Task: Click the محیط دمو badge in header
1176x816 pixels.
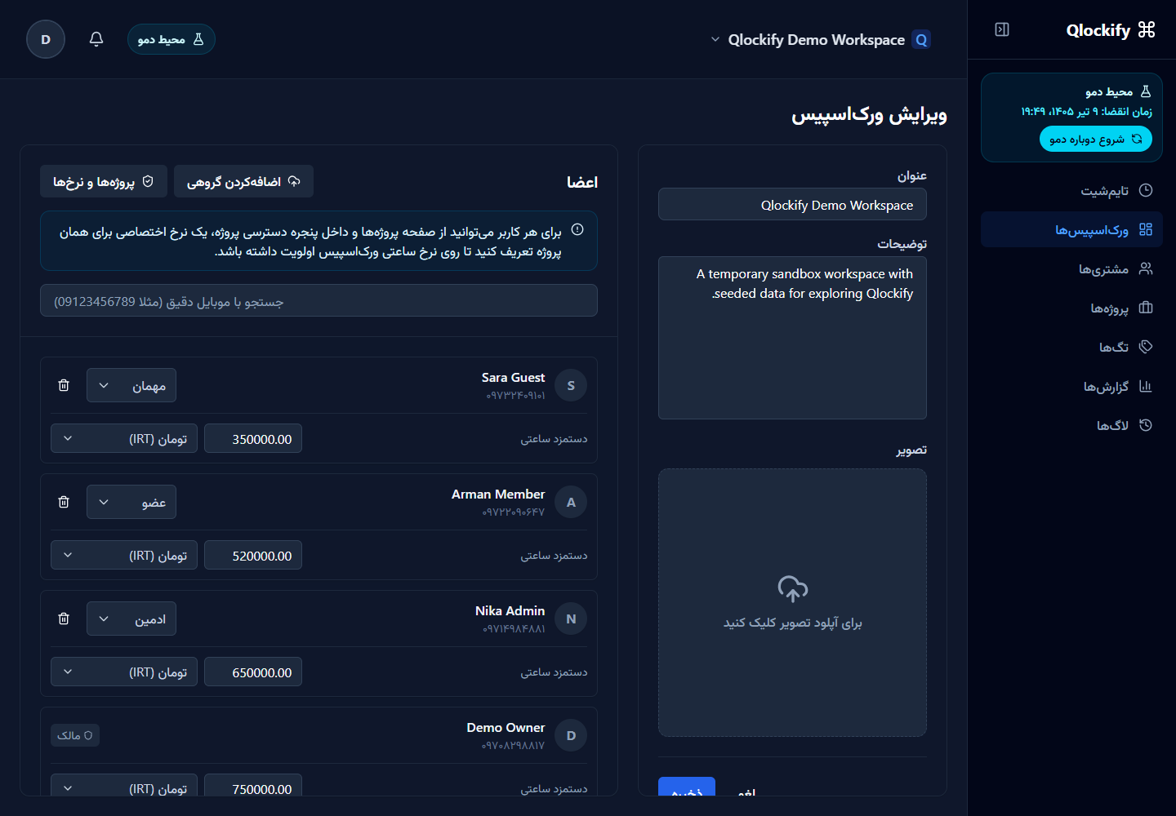Action: (x=171, y=39)
